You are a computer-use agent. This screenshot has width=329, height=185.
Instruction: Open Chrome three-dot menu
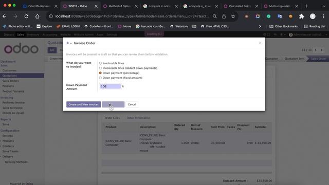[x=323, y=16]
